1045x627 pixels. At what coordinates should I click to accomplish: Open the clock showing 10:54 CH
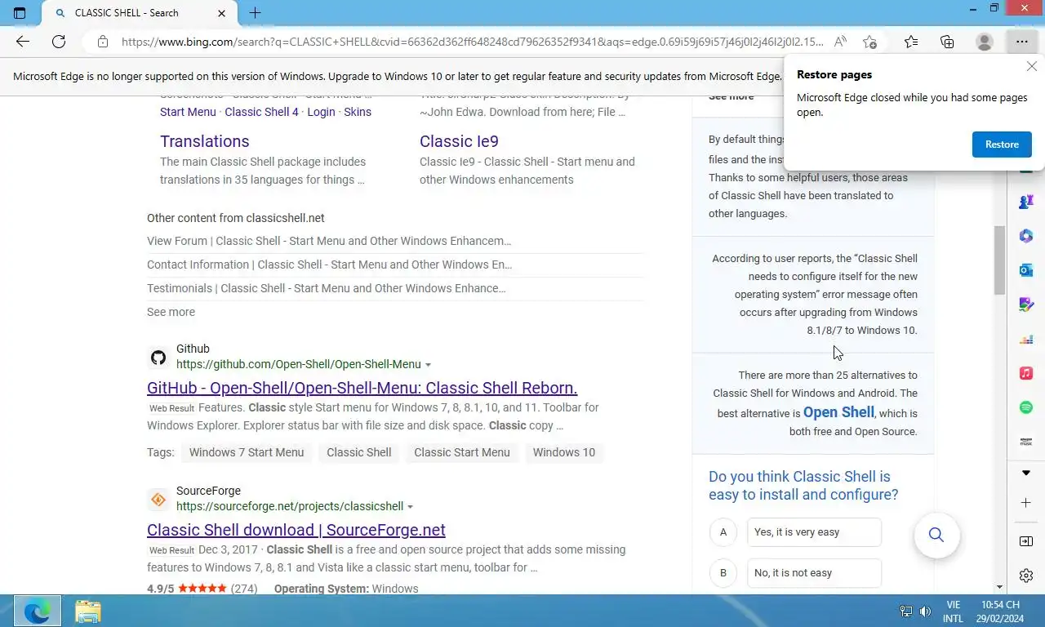pyautogui.click(x=1000, y=611)
